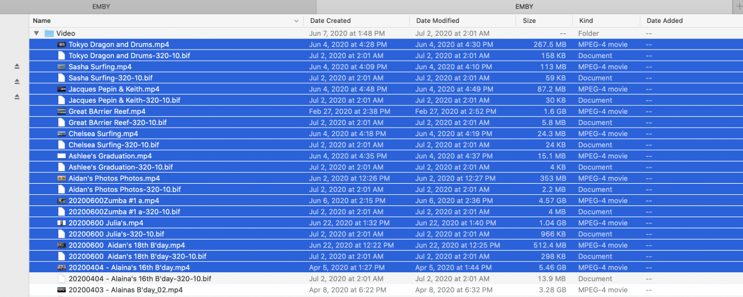Click the 5.46 GB size value

coord(552,267)
